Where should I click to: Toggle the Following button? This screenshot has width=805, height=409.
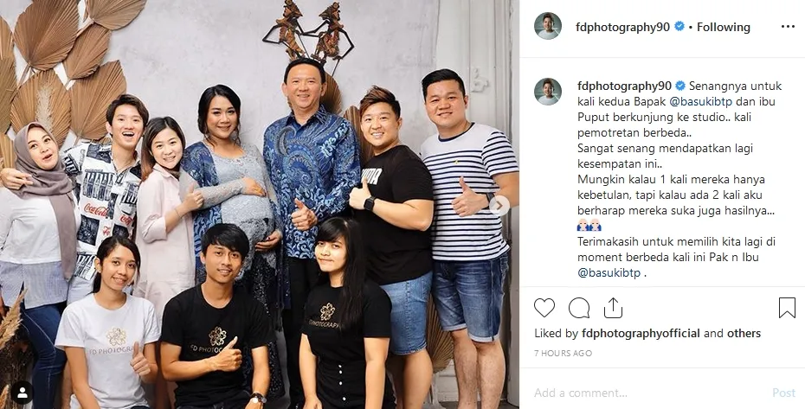[724, 27]
